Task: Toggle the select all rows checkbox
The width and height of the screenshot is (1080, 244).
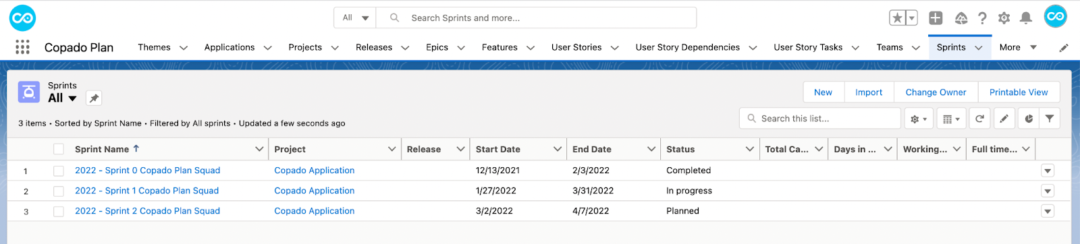Action: [59, 150]
